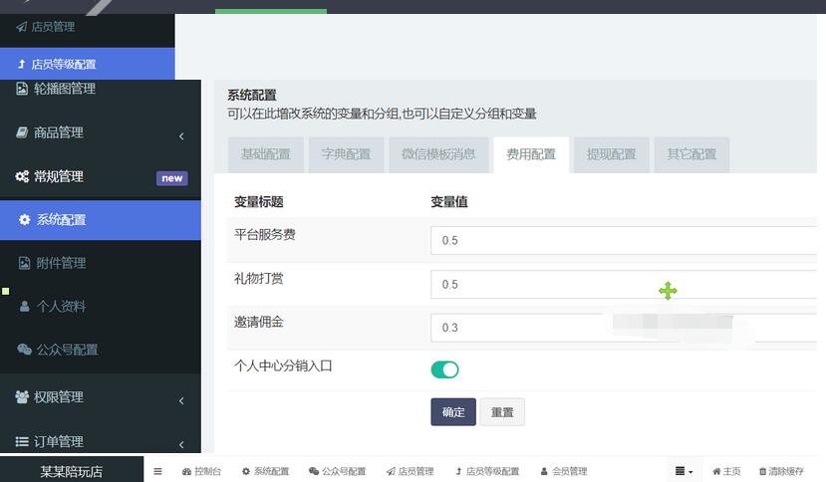Switch to the 其它配置 tab
This screenshot has width=826, height=482.
coord(691,154)
